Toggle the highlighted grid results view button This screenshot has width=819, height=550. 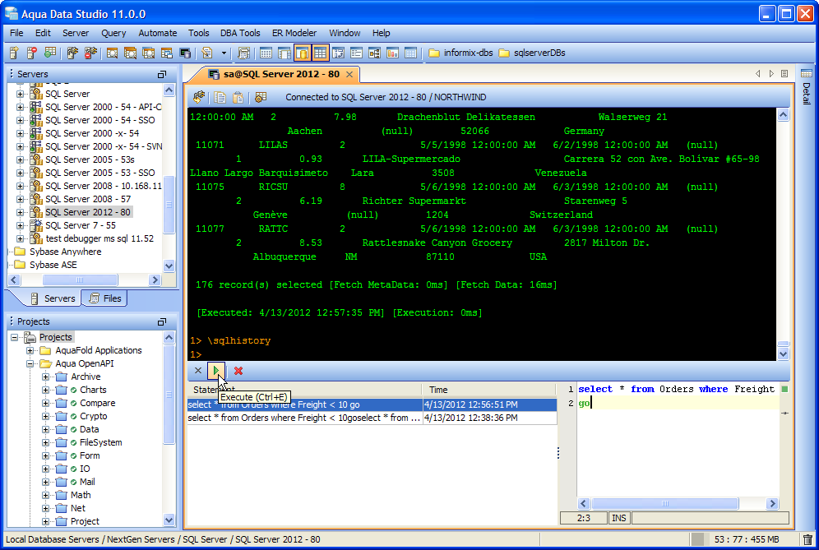click(320, 53)
